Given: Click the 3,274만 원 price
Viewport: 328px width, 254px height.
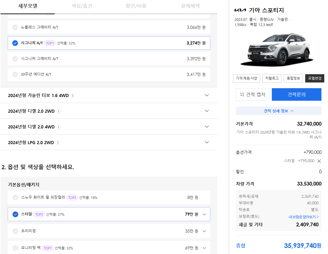Looking at the screenshot, I should pyautogui.click(x=196, y=43).
